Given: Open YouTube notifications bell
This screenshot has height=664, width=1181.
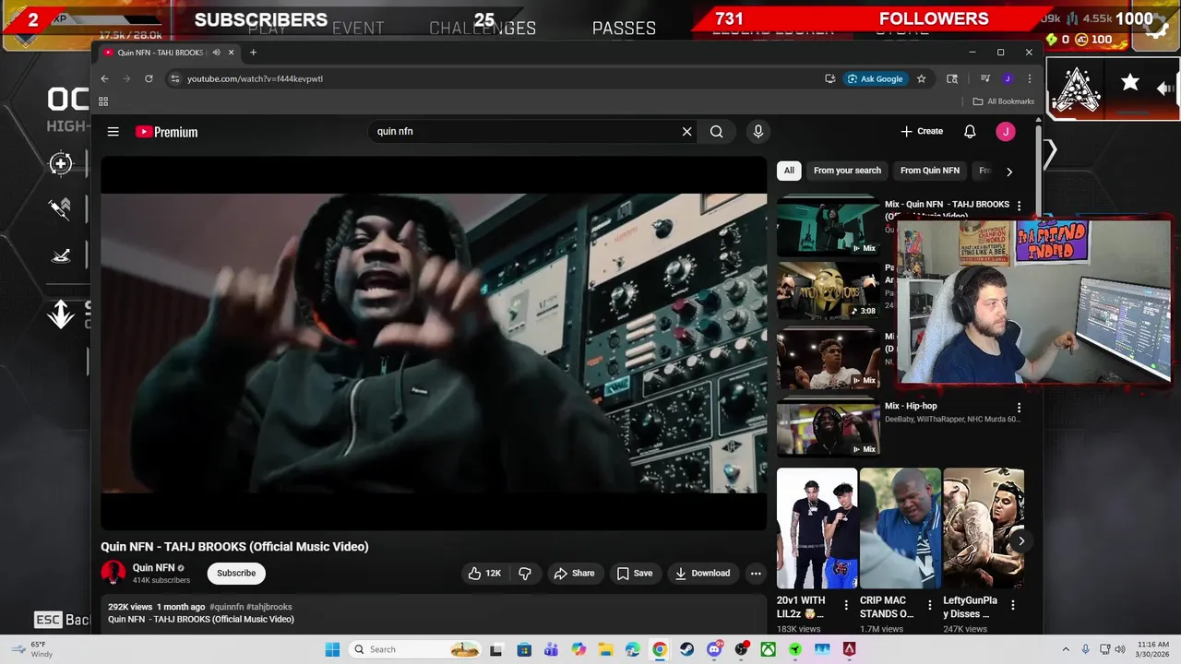Looking at the screenshot, I should click(970, 132).
